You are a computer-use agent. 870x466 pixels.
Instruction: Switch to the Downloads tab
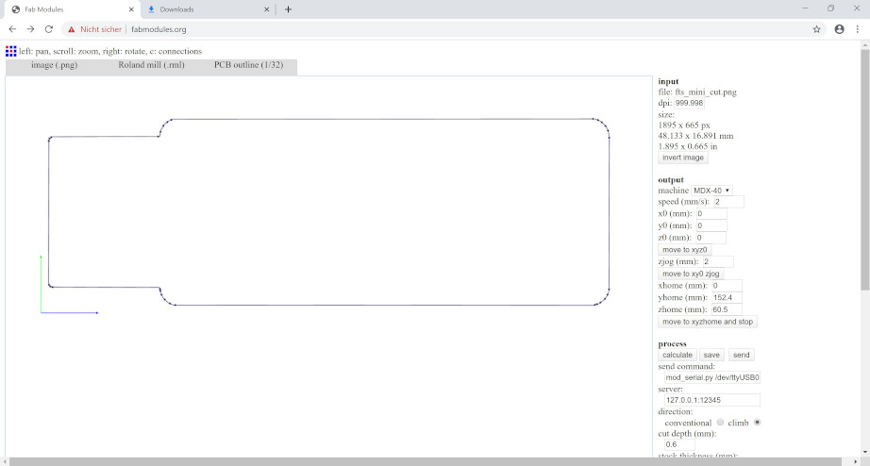point(207,9)
